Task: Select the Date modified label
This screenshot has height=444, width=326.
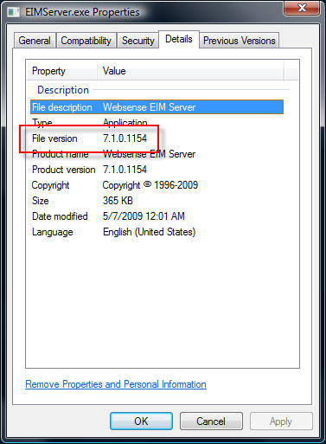Action: click(x=60, y=216)
